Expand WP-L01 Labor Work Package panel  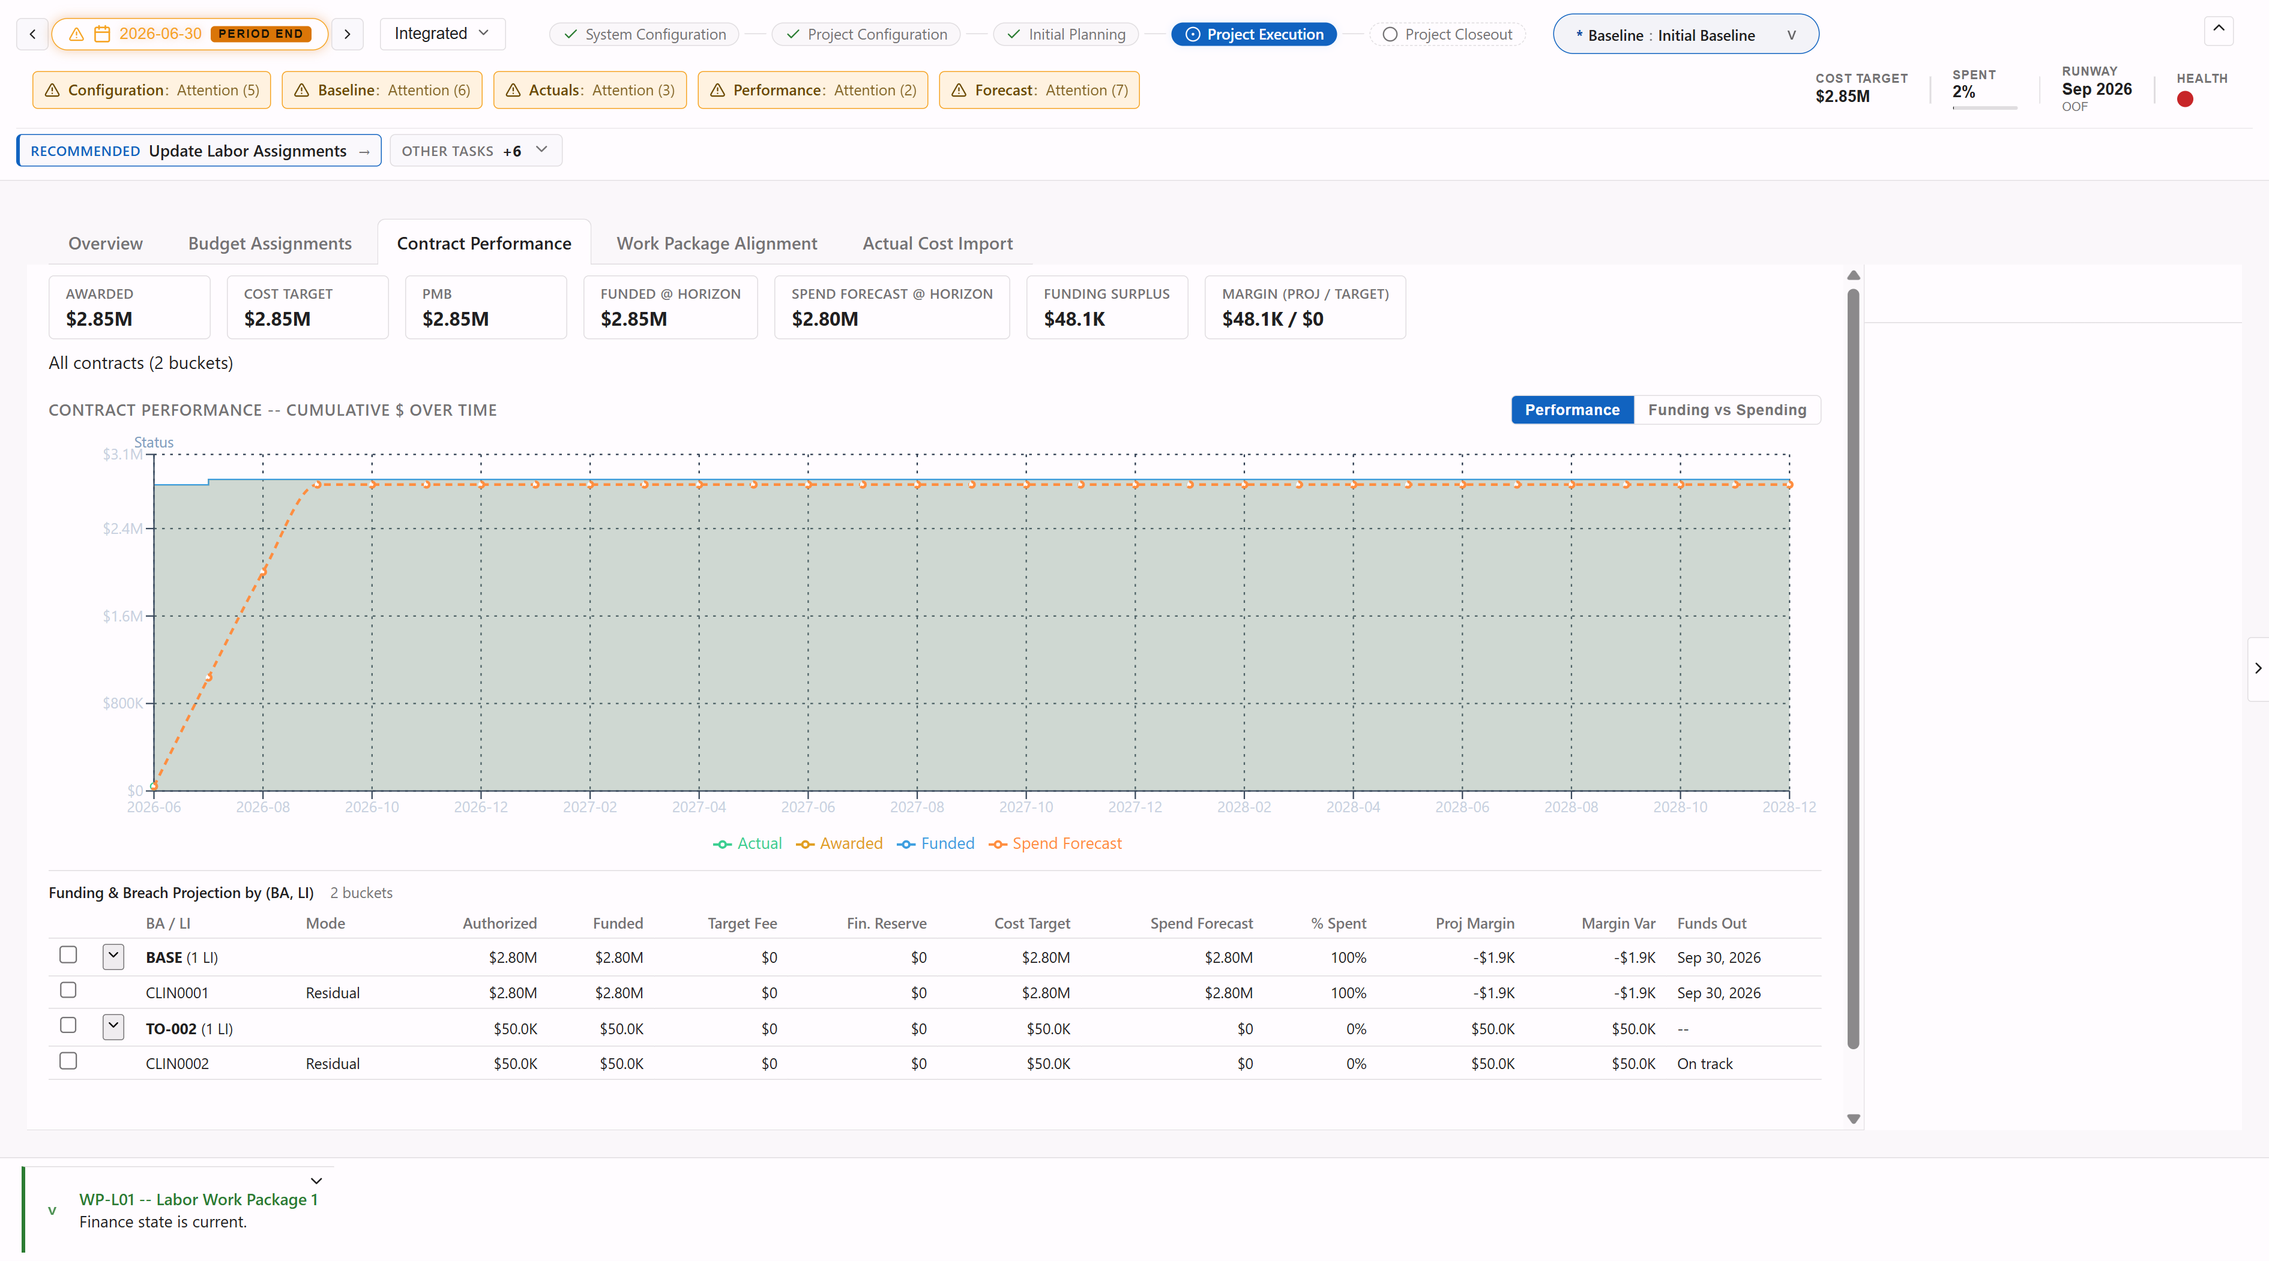tap(316, 1181)
